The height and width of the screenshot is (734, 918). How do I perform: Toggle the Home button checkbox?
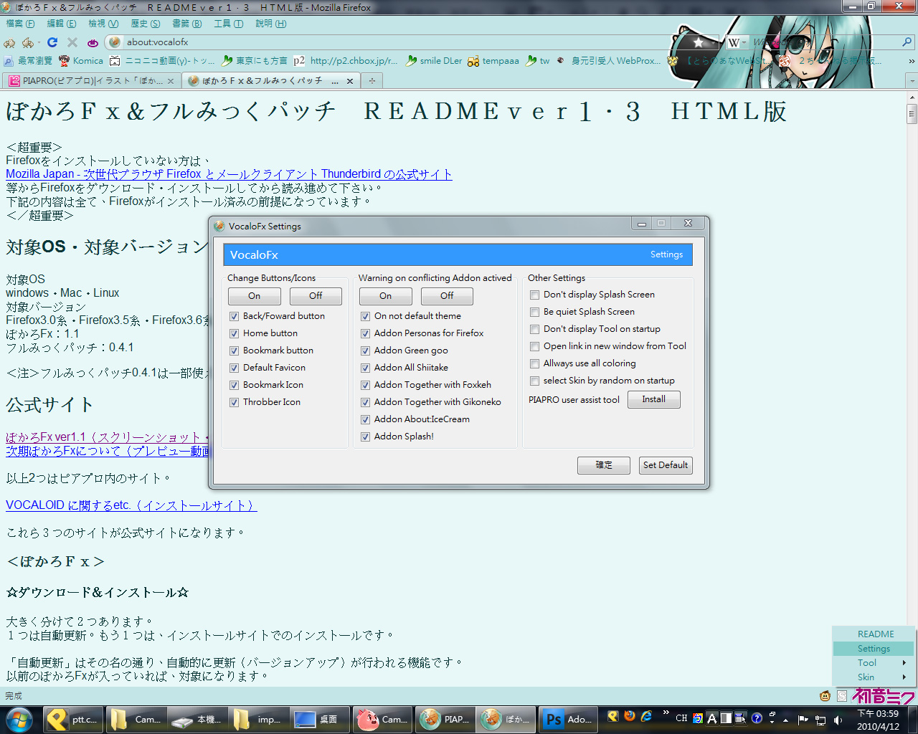234,333
